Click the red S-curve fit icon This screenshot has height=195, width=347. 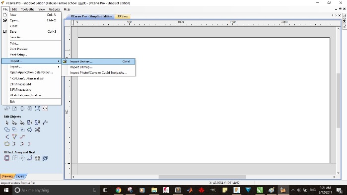[22, 137]
